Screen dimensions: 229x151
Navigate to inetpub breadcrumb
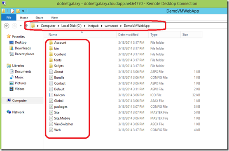[x=93, y=26]
